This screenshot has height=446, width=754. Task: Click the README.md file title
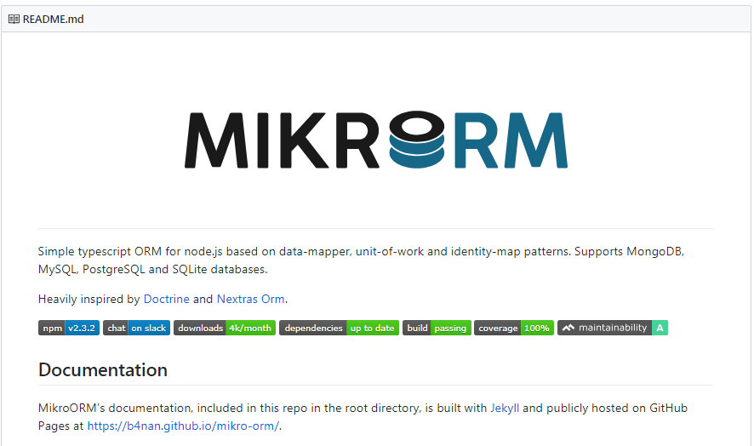tap(54, 20)
